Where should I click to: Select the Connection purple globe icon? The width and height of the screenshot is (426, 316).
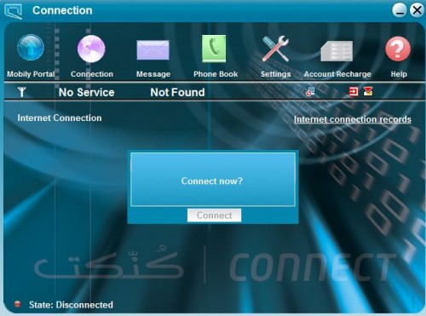click(91, 49)
